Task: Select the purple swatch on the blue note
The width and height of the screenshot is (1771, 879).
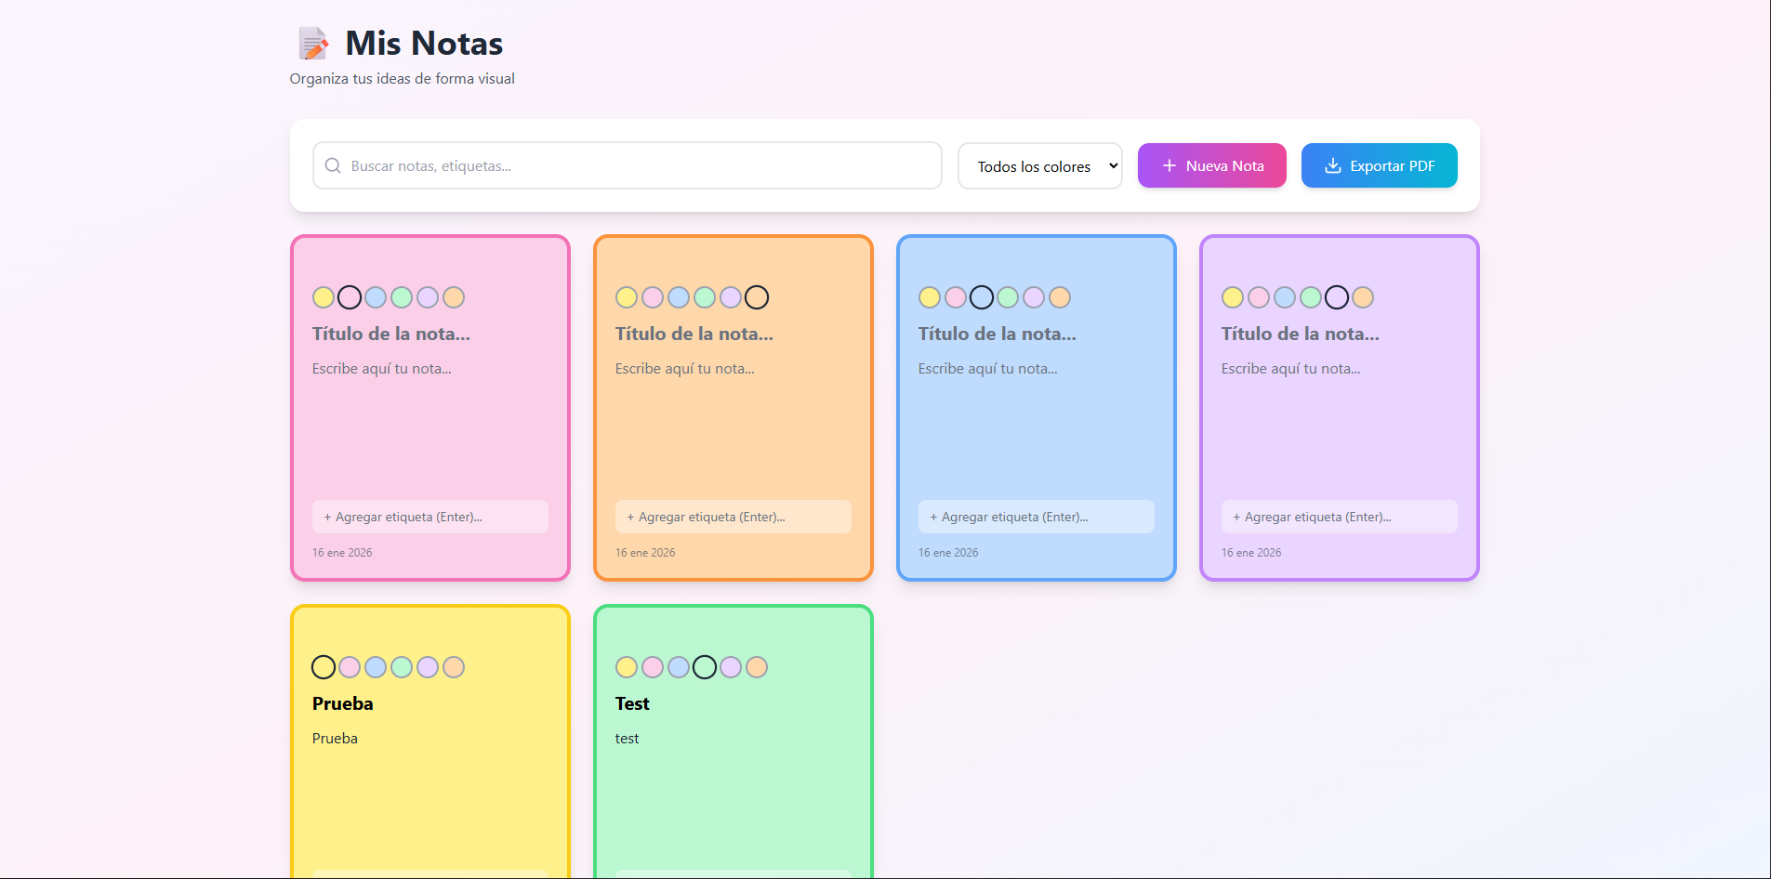Action: tap(1034, 297)
